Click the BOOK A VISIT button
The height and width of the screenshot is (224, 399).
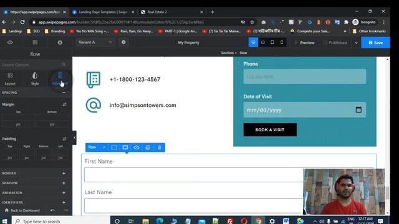270,130
